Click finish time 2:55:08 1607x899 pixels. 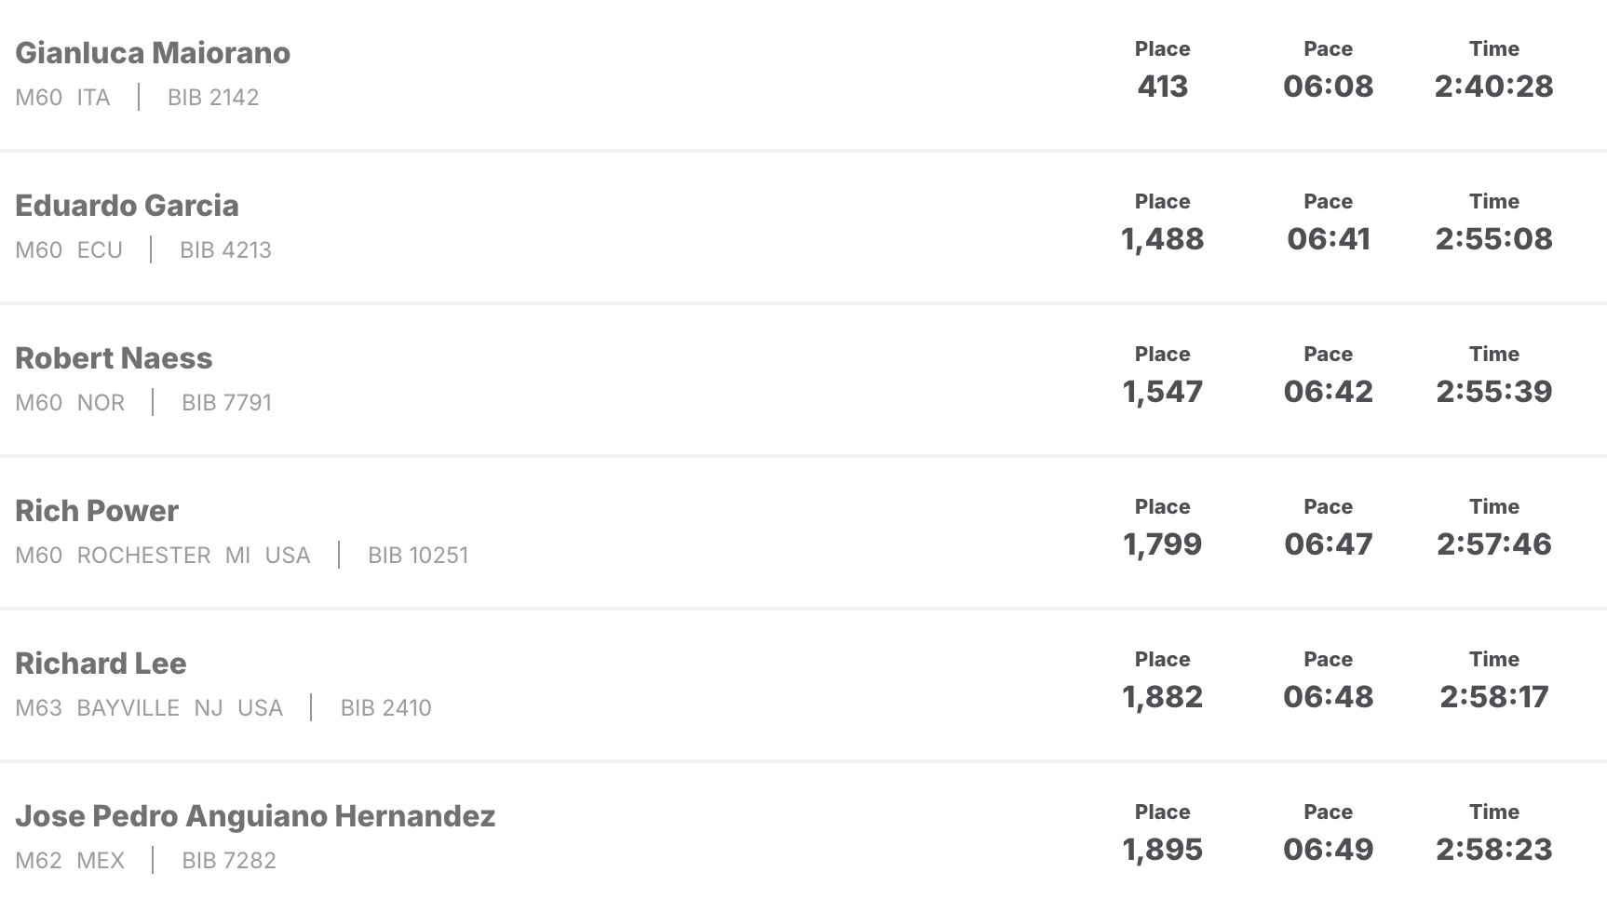tap(1494, 239)
